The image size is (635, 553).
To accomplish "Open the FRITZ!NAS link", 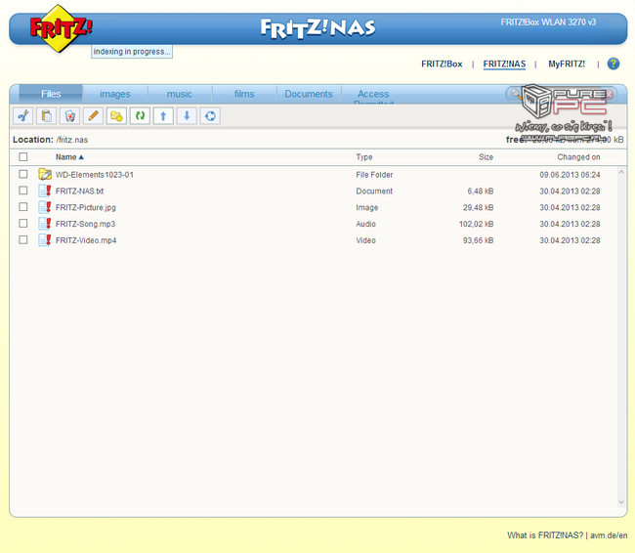I will 504,64.
